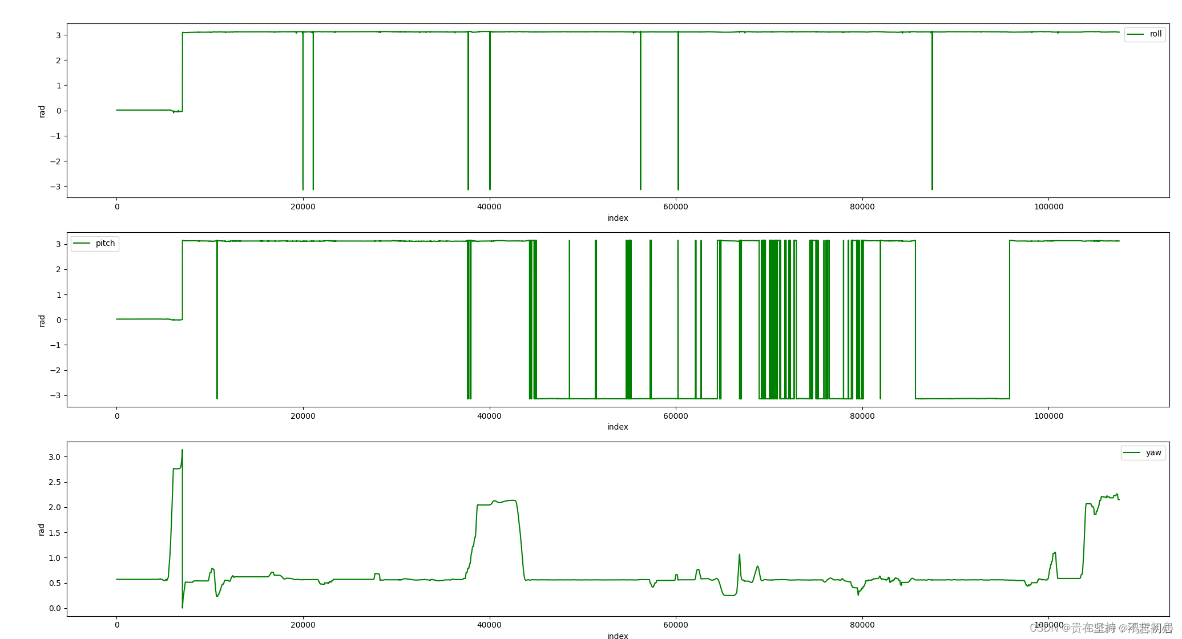Click the 20000 tick label under roll plot

point(302,207)
